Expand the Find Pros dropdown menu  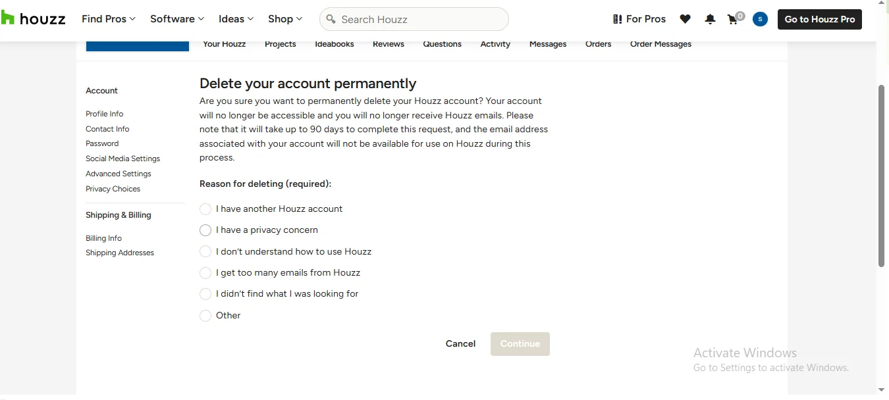coord(109,19)
